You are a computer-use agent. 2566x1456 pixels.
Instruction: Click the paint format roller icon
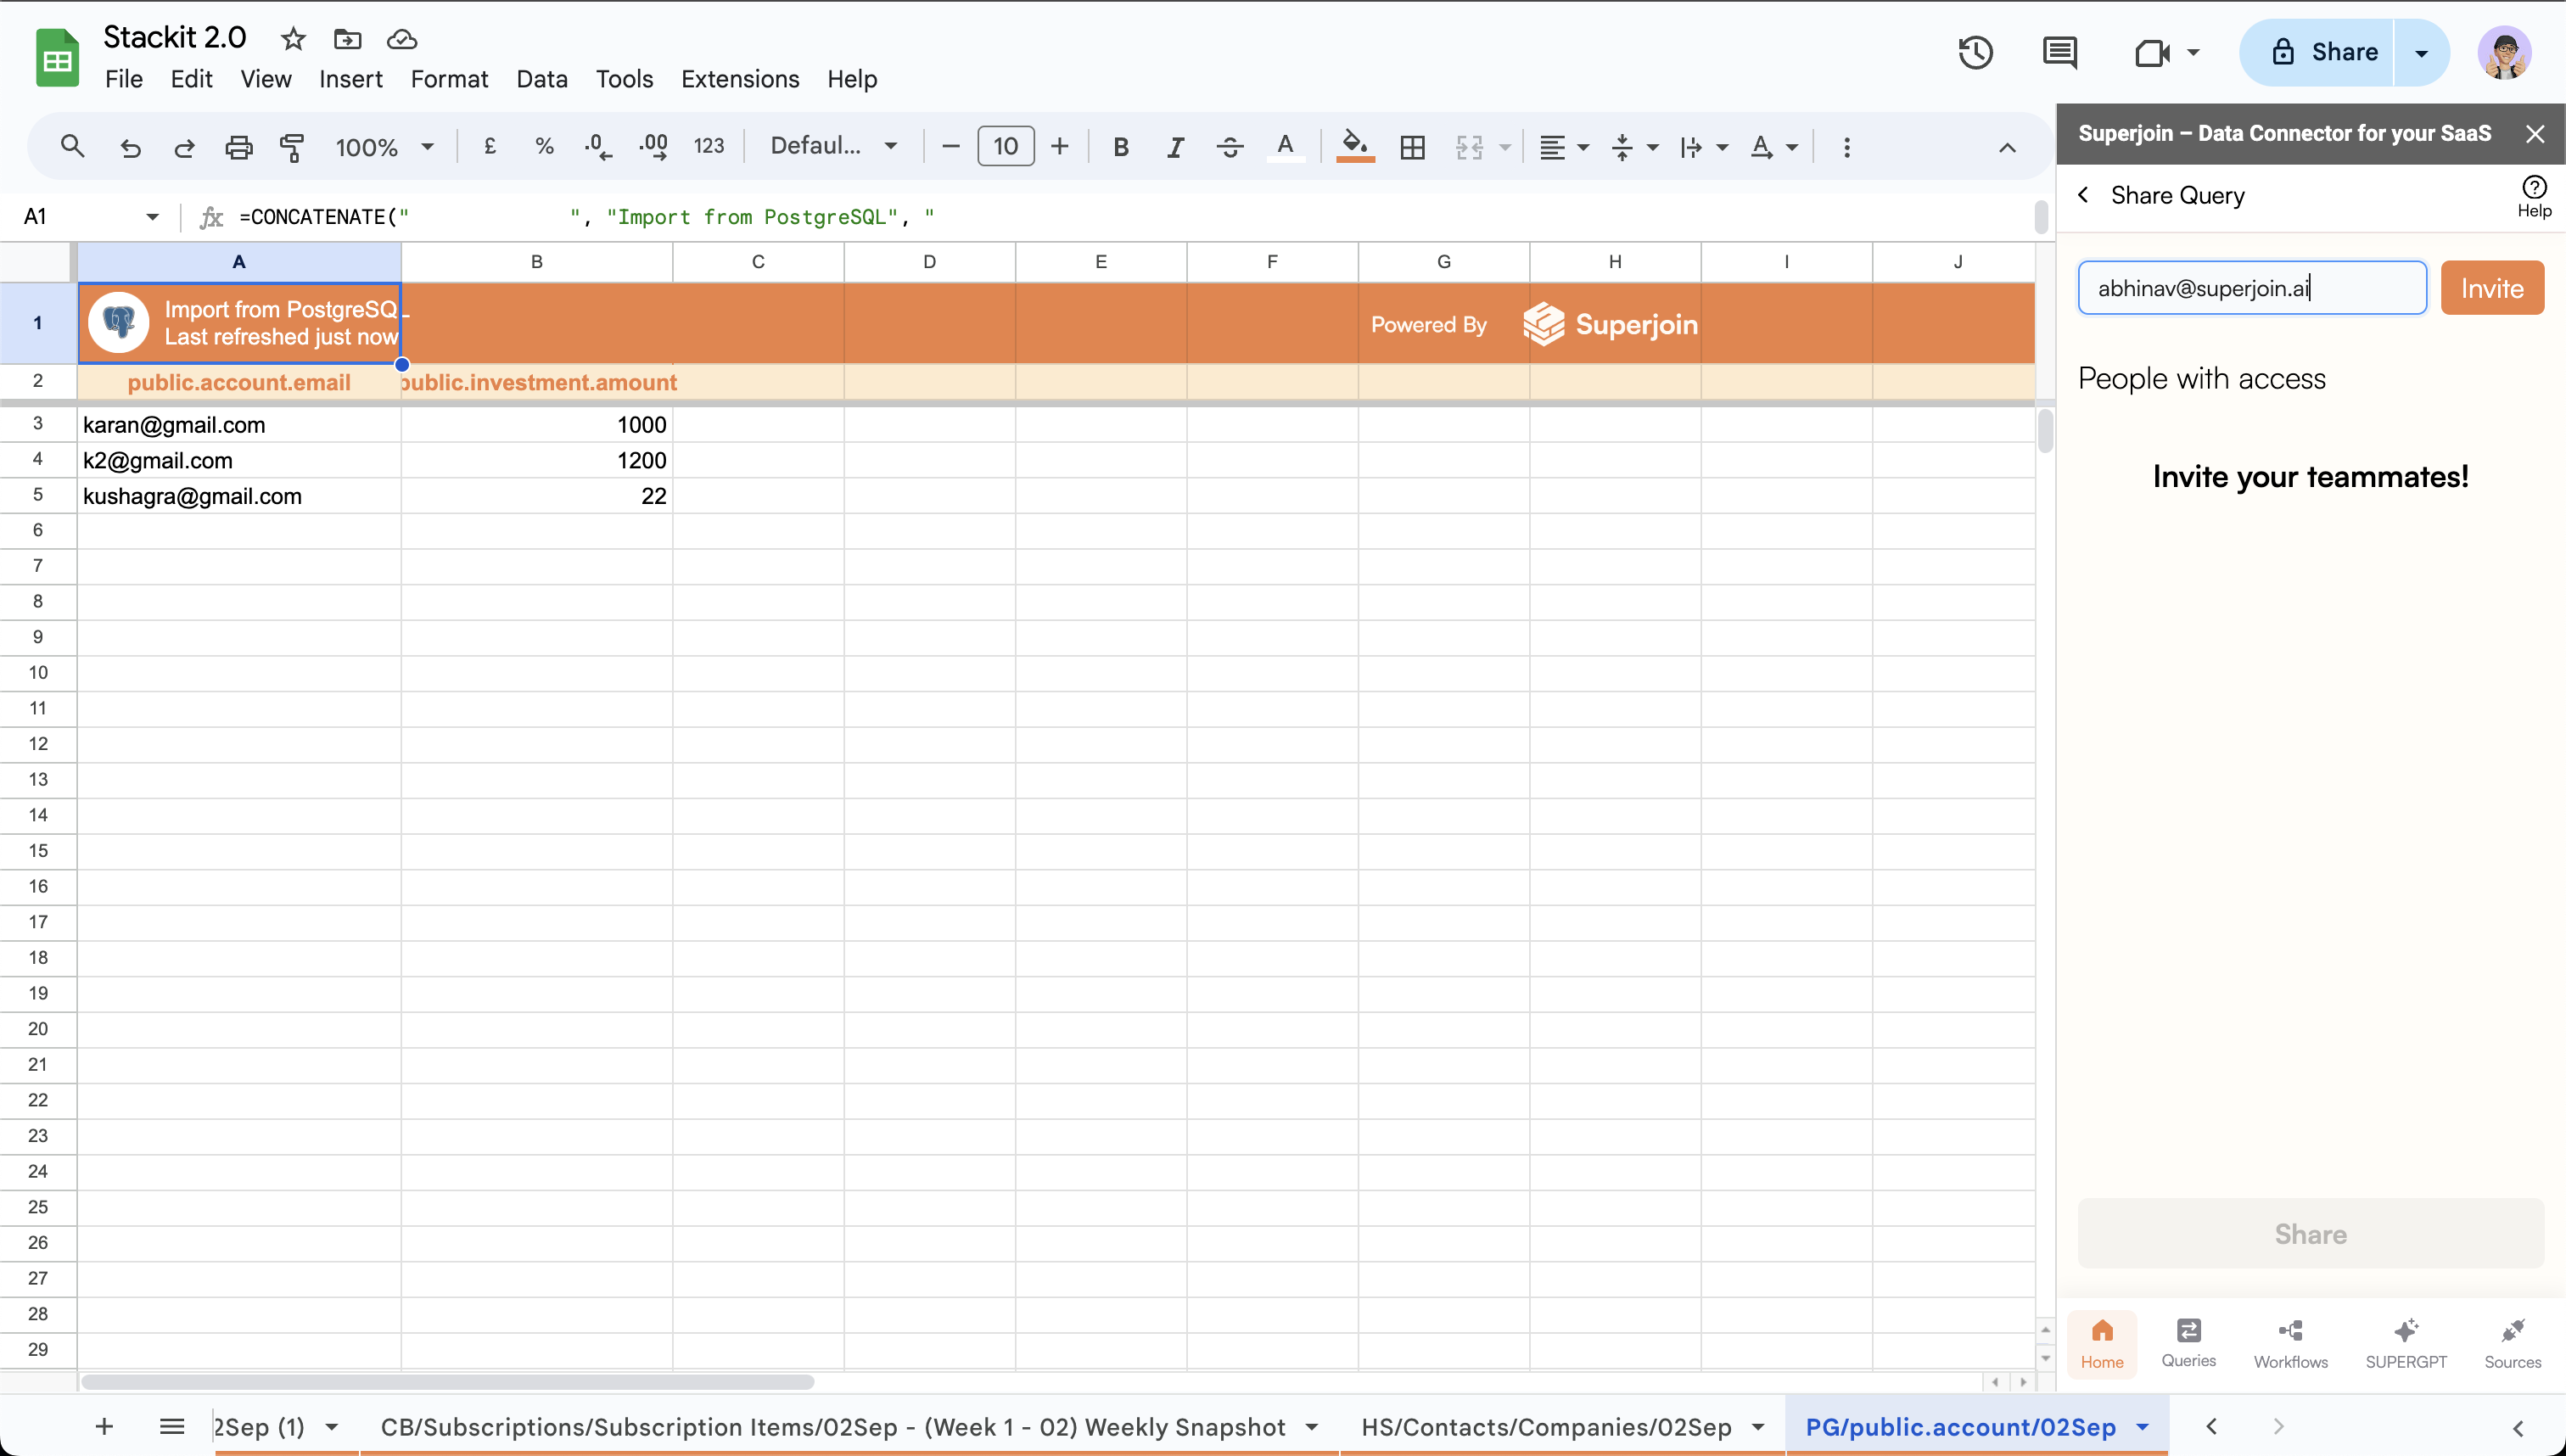(292, 147)
